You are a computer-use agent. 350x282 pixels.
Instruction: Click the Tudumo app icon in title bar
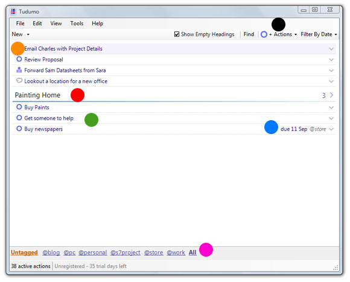pyautogui.click(x=13, y=11)
